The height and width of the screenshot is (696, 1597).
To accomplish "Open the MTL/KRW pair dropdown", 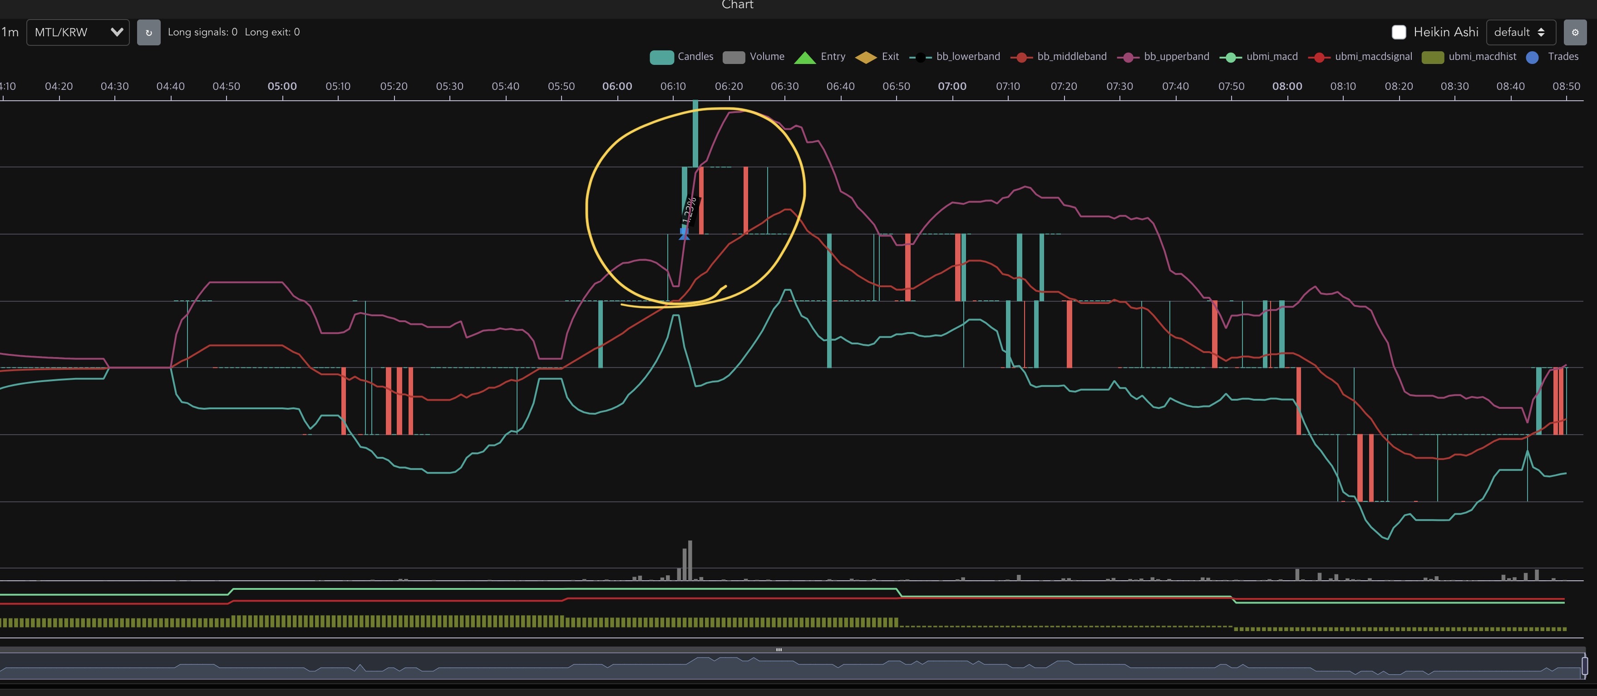I will tap(78, 32).
